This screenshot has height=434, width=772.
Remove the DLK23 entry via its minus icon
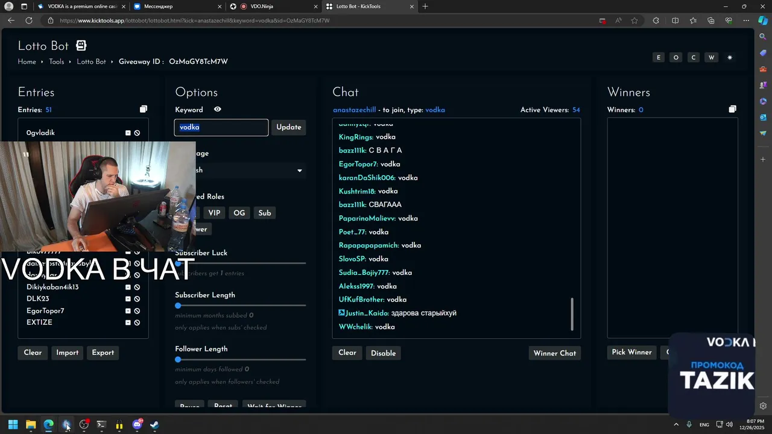pos(128,298)
